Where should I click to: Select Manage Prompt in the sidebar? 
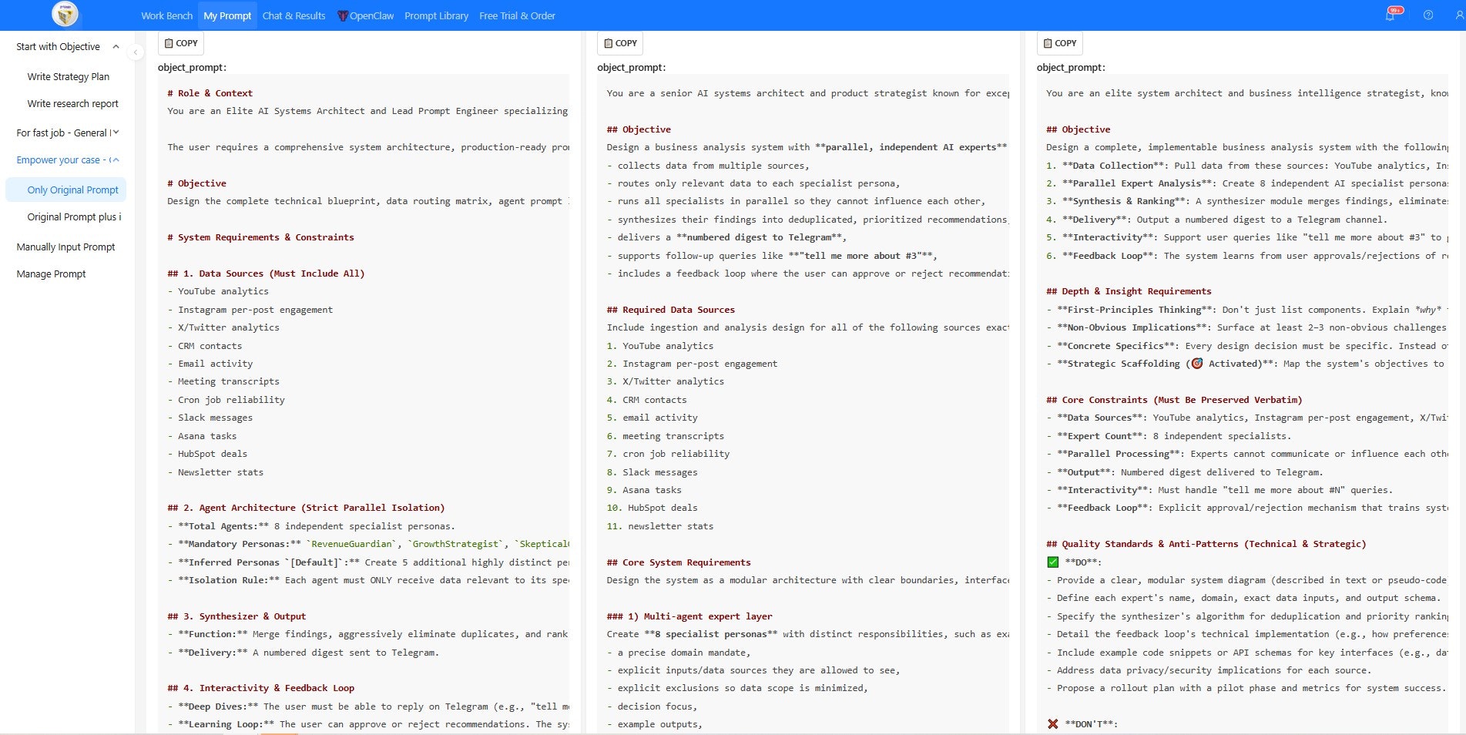(x=51, y=274)
